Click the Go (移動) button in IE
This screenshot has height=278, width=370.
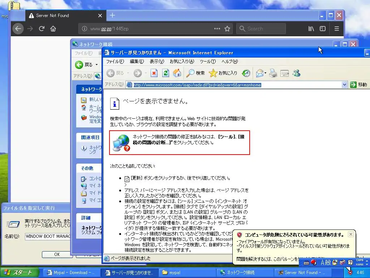click(359, 85)
